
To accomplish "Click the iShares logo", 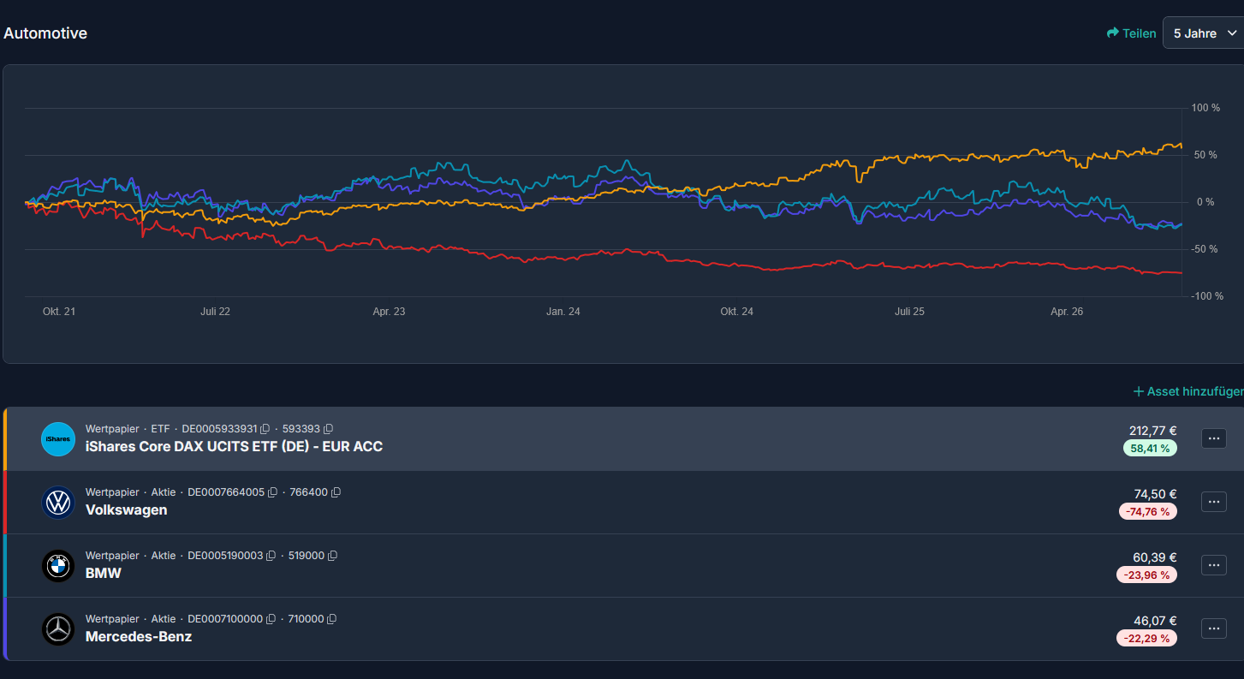I will click(58, 439).
